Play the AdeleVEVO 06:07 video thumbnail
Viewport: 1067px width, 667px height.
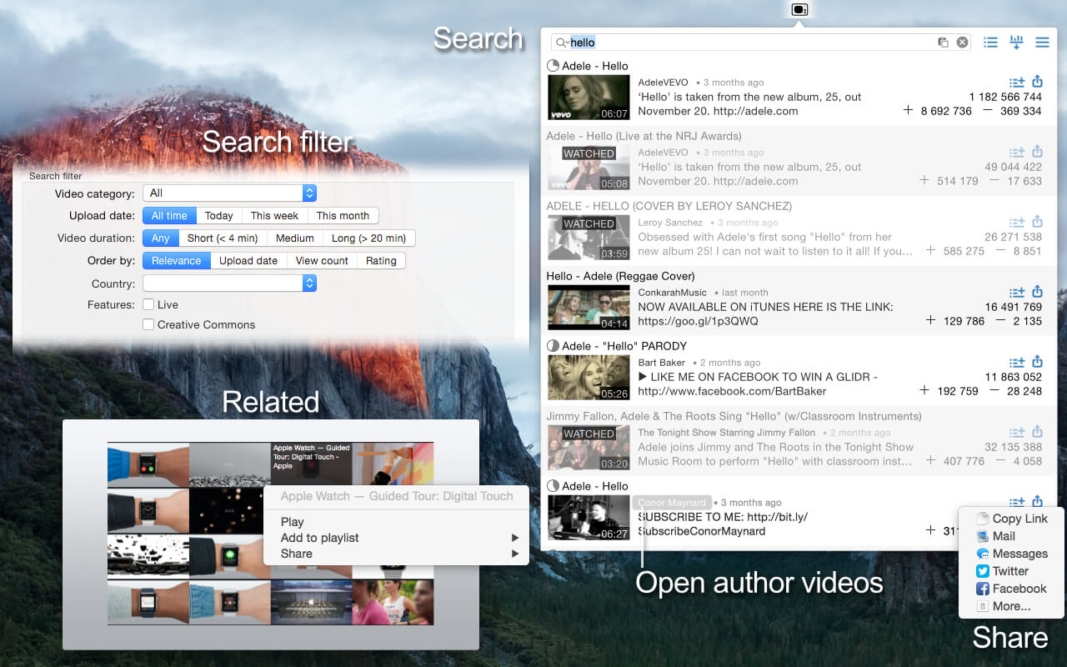[x=589, y=98]
